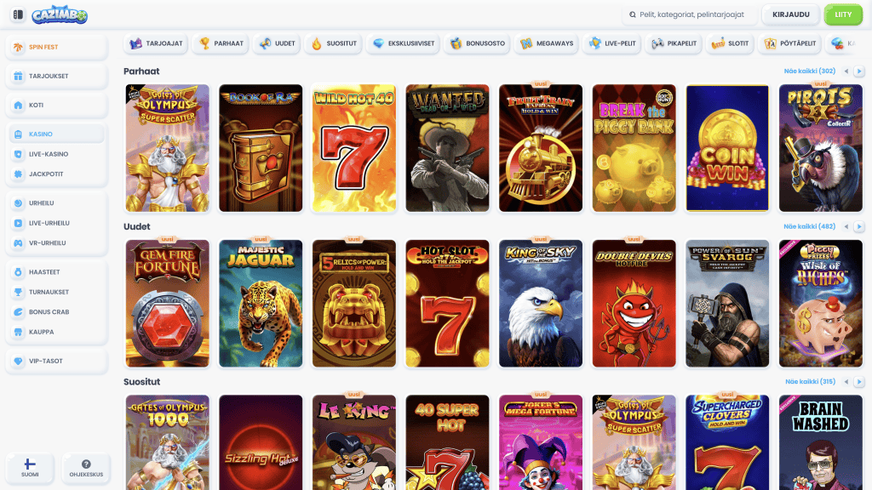Toggle the sidebar collapse icon
This screenshot has height=490, width=872.
coord(18,14)
